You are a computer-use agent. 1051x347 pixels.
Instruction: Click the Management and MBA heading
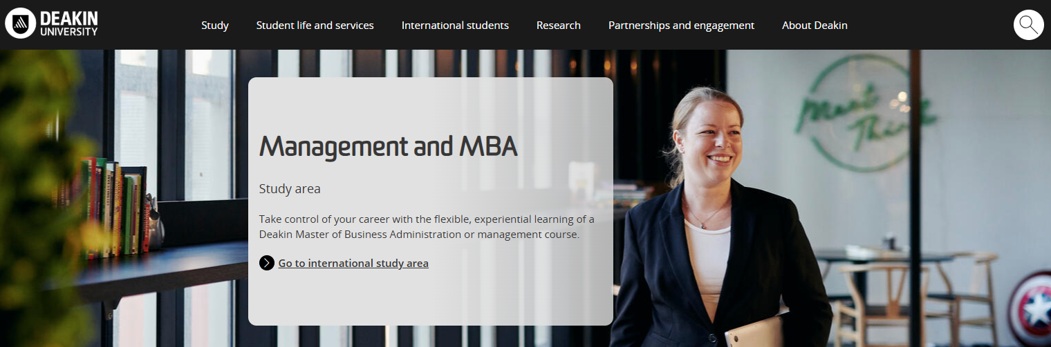tap(388, 146)
